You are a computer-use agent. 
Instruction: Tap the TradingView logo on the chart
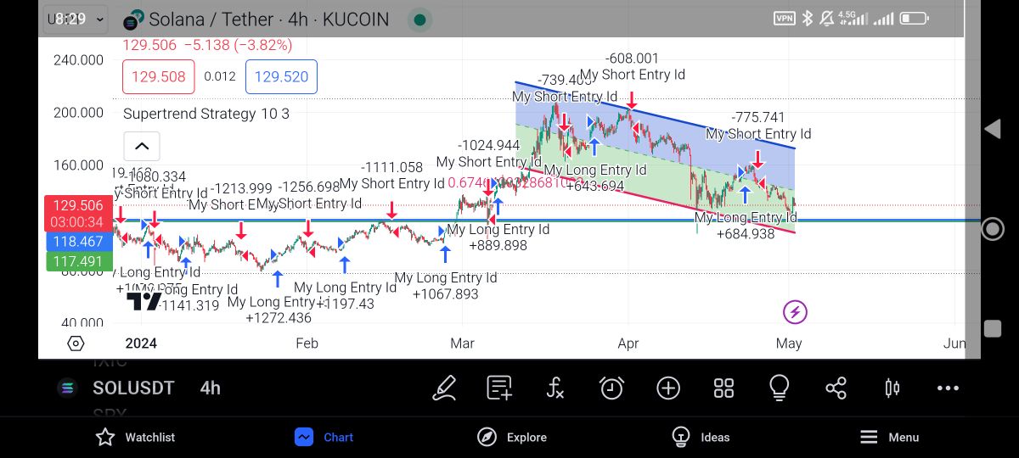tap(144, 301)
